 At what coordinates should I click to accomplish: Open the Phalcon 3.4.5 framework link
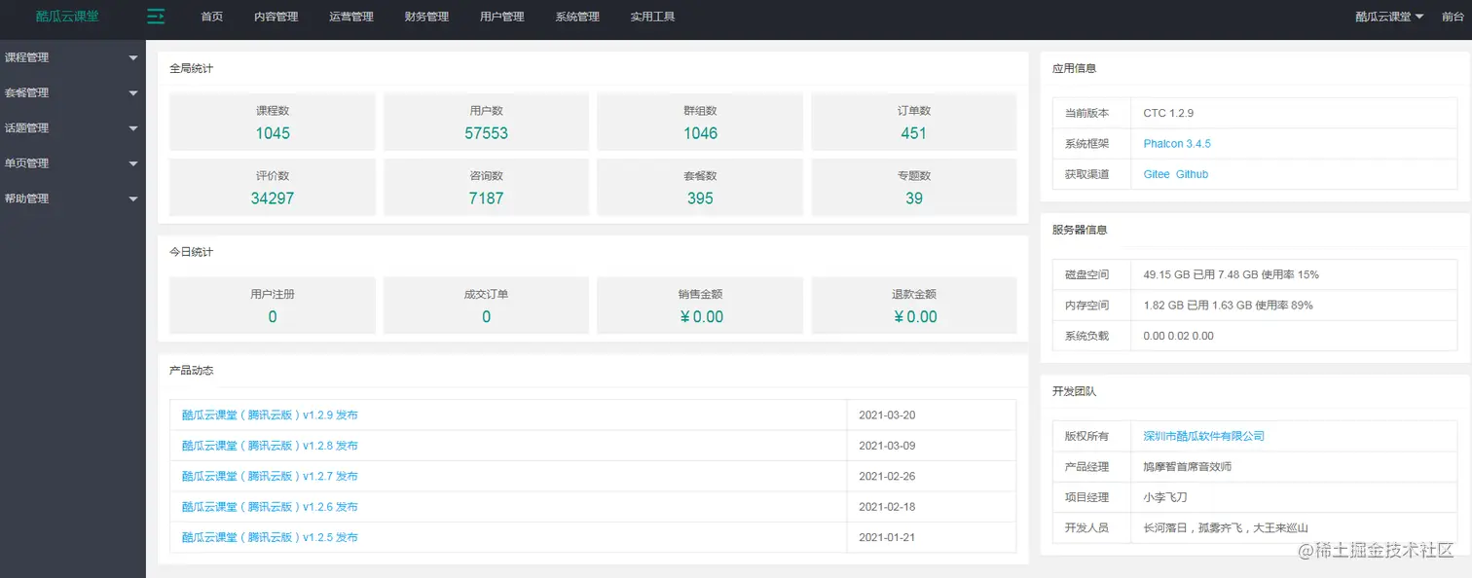[1177, 143]
